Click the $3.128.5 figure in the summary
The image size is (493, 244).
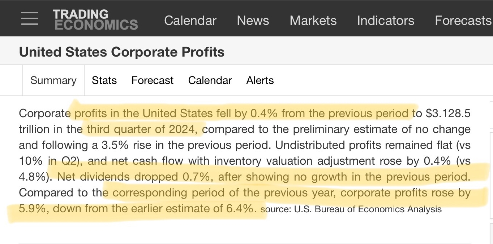[448, 114]
